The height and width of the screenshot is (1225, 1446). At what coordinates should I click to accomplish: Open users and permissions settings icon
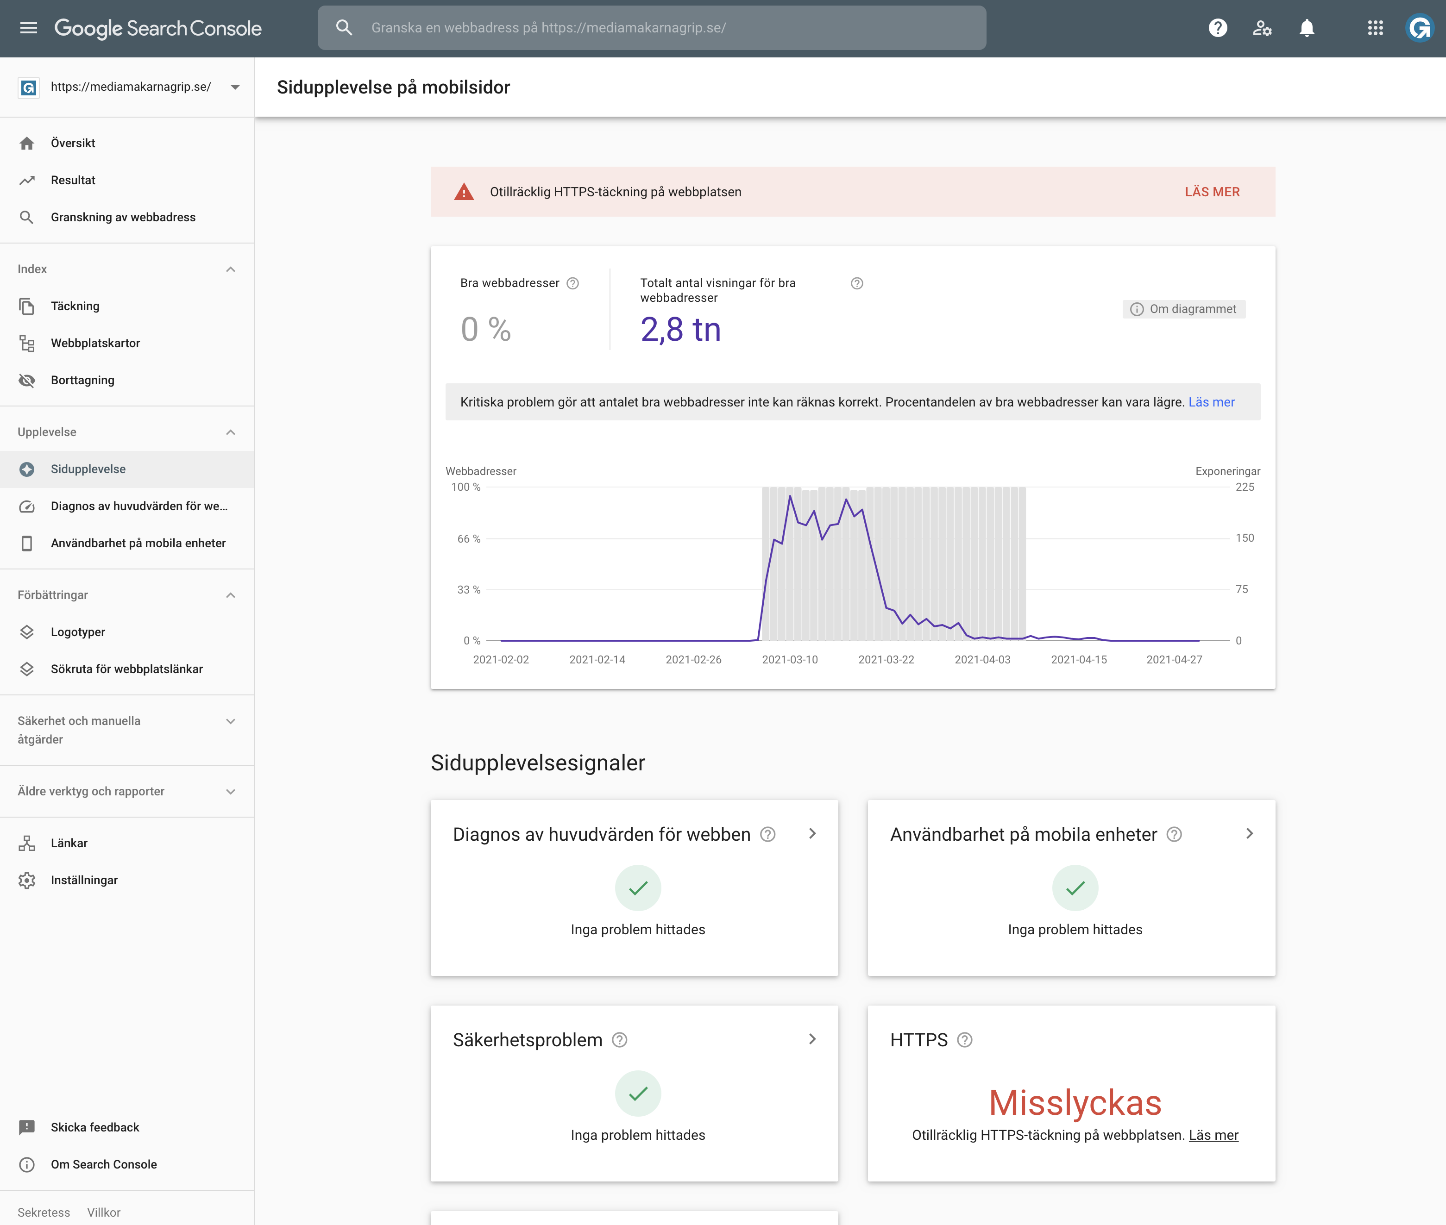[x=1262, y=28]
